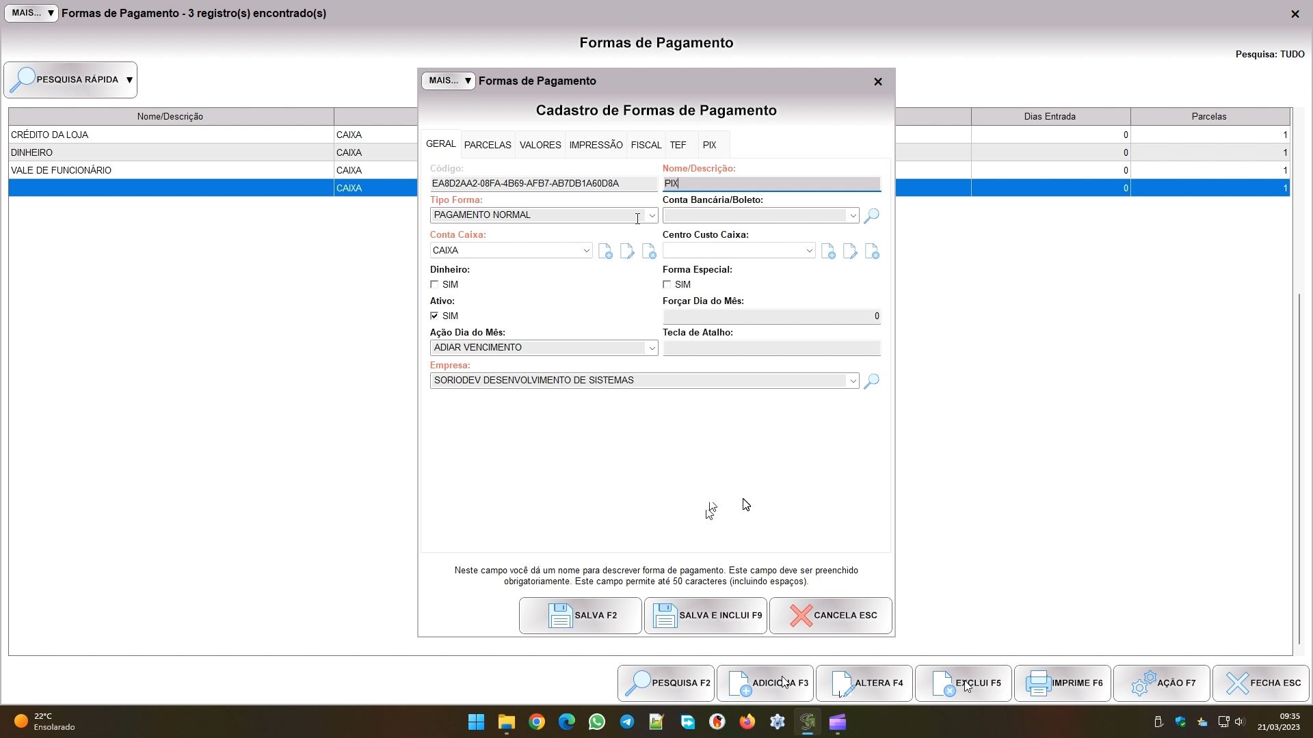Viewport: 1313px width, 738px height.
Task: Toggle the Dinheiro SIM checkbox
Action: click(434, 284)
